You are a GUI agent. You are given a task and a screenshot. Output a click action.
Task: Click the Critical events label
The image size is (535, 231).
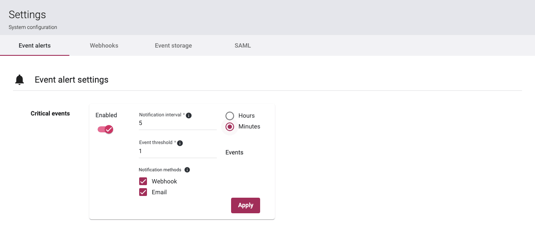50,113
